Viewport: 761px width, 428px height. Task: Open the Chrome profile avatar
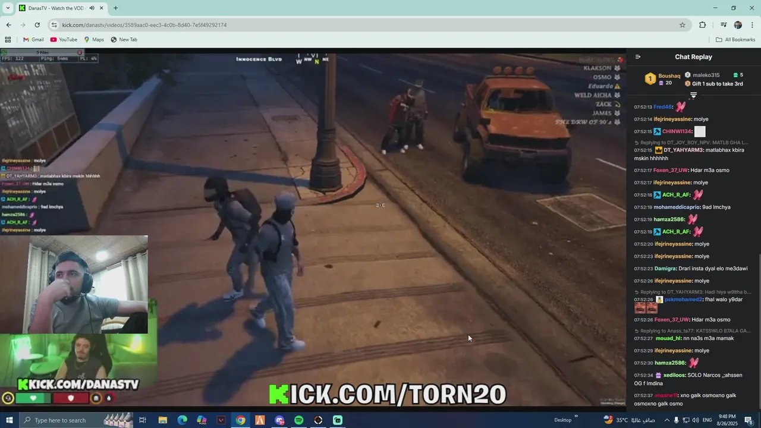(738, 25)
